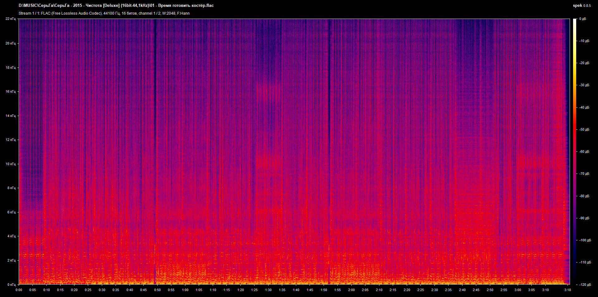Click the 0 дБ scale label

click(x=583, y=19)
